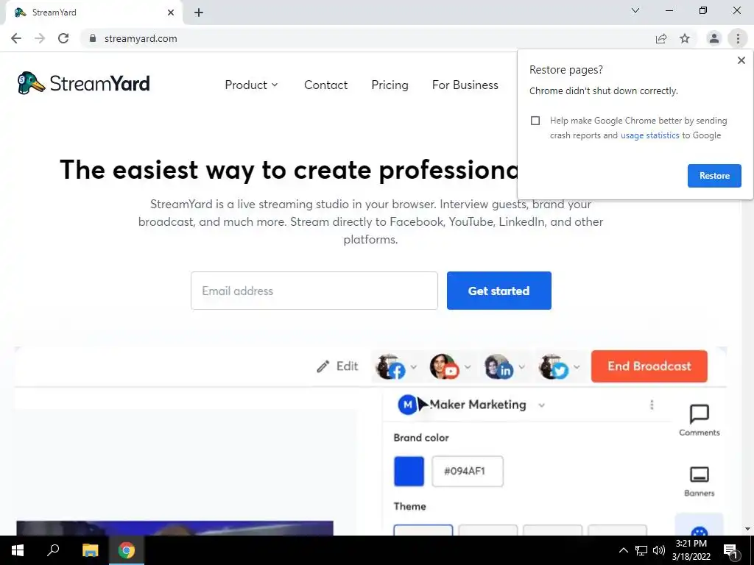Click the Email address field

[x=314, y=291]
